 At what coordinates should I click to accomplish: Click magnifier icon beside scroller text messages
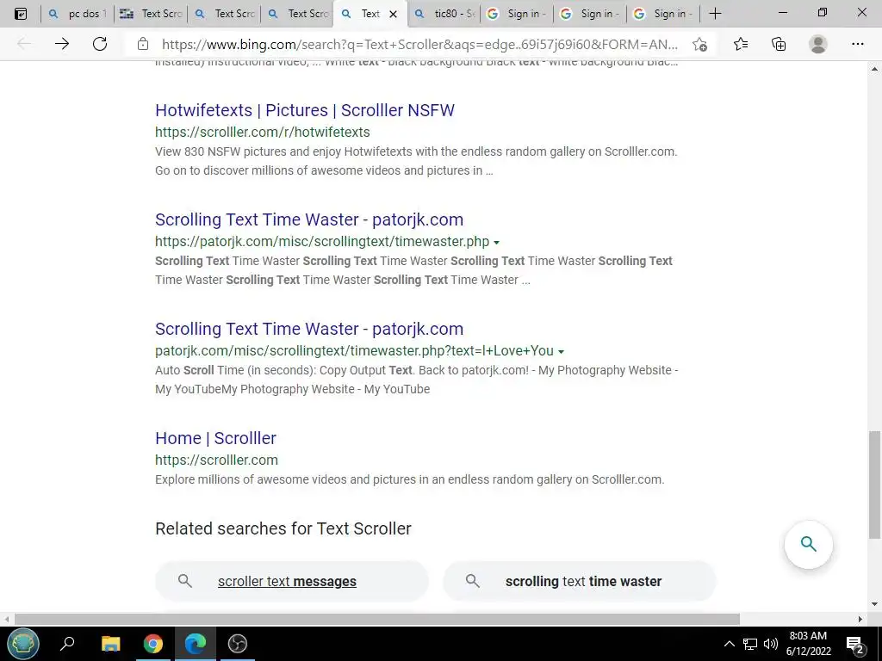[185, 581]
